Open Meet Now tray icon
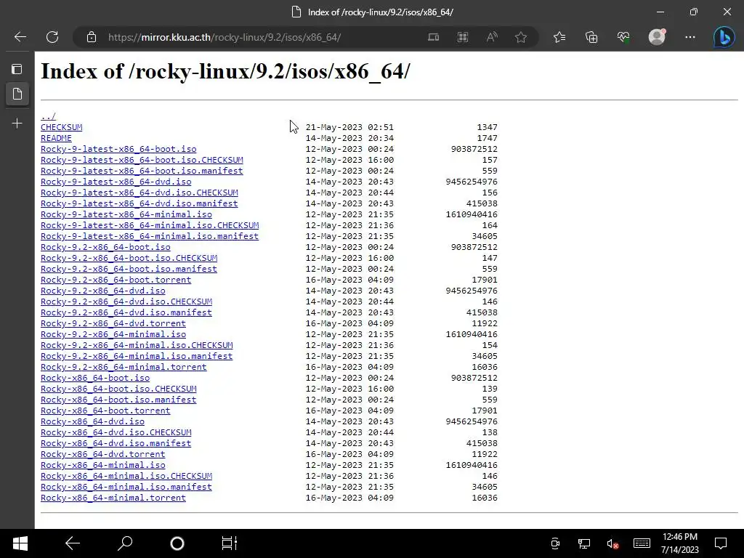 (555, 543)
